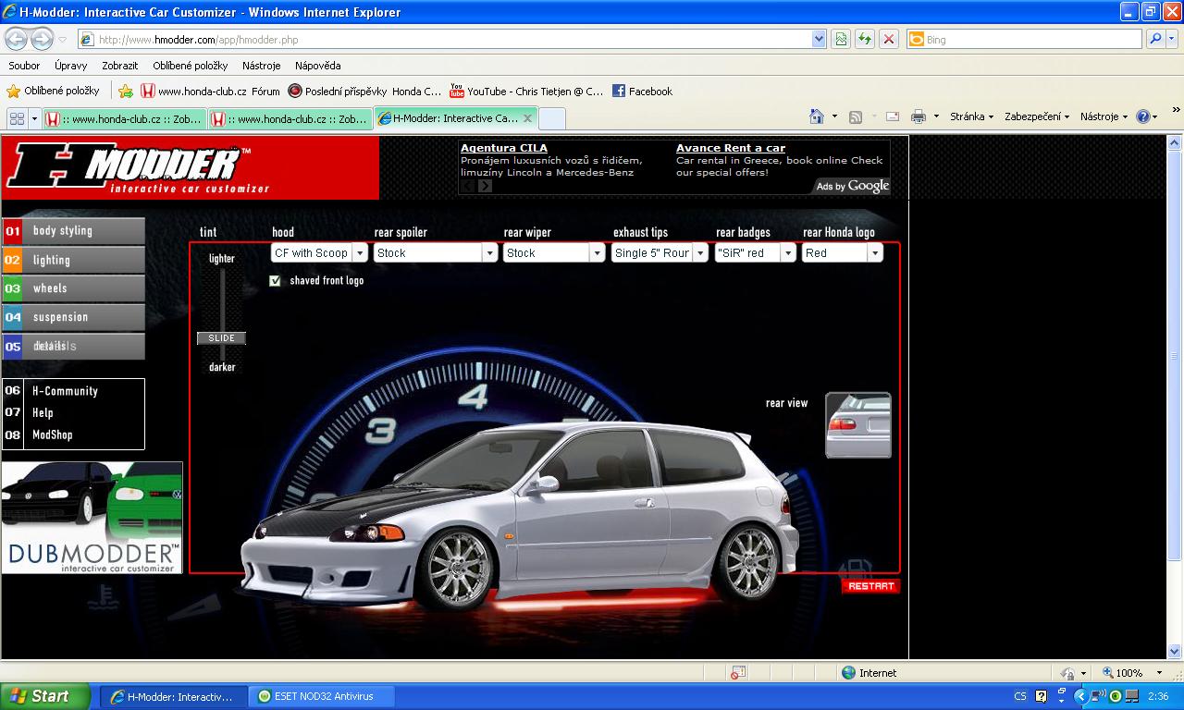Stop loading with the red X icon

(x=889, y=39)
